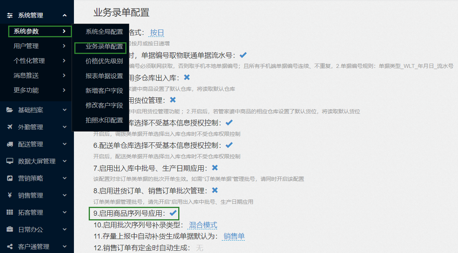Expand 销售管理 with its down chevron

[x=65, y=195]
